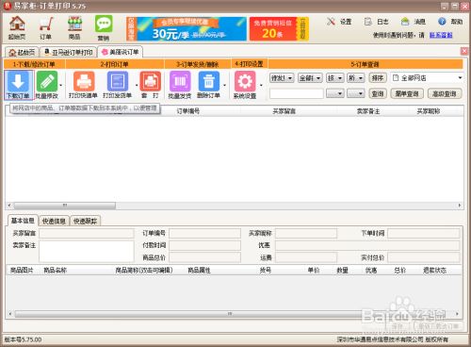Click the 高级查询 button

444,93
